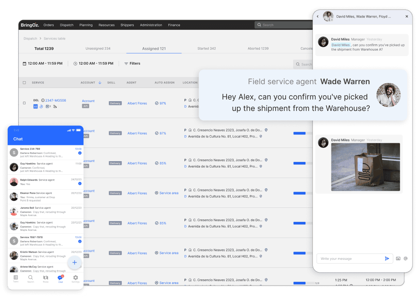Viewport: 418px width, 298px height.
Task: Click the @ mention icon in the chat panel
Action: (x=406, y=258)
